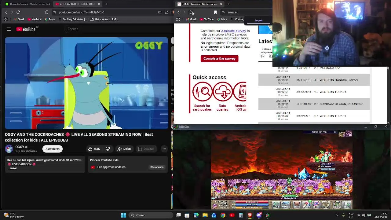Reload the YouTube browser page
Image resolution: width=391 pixels, height=220 pixels.
click(18, 12)
